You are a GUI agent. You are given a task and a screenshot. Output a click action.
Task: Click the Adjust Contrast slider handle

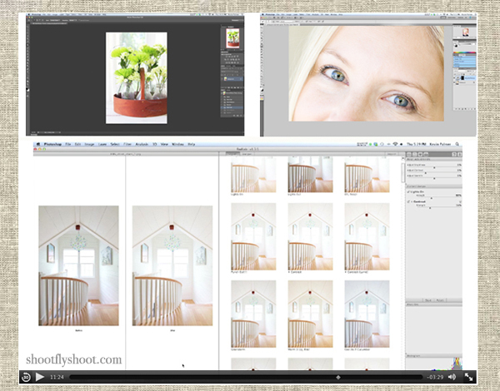click(x=426, y=173)
